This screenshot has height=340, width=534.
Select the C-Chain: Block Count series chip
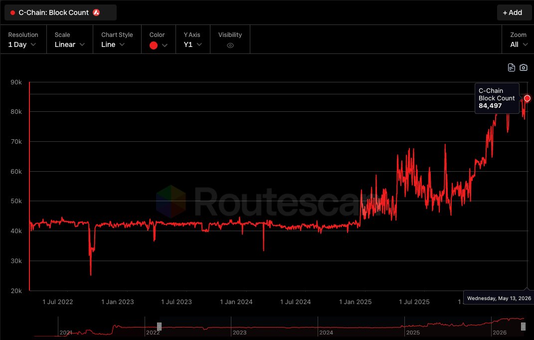pos(60,12)
